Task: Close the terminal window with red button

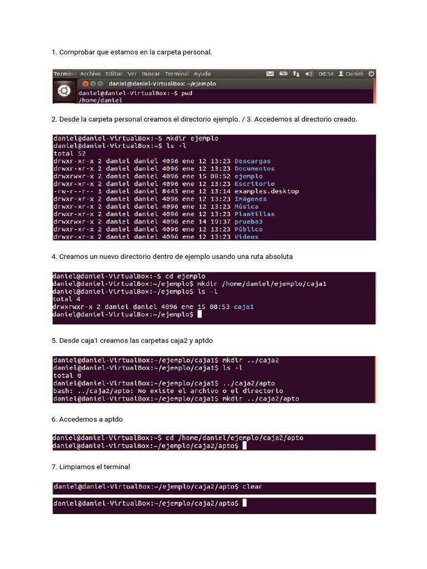Action: click(85, 84)
